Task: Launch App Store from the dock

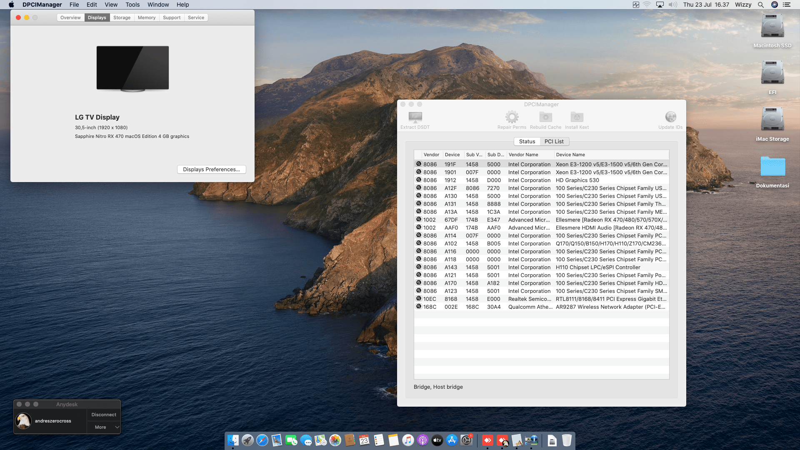Action: [452, 440]
